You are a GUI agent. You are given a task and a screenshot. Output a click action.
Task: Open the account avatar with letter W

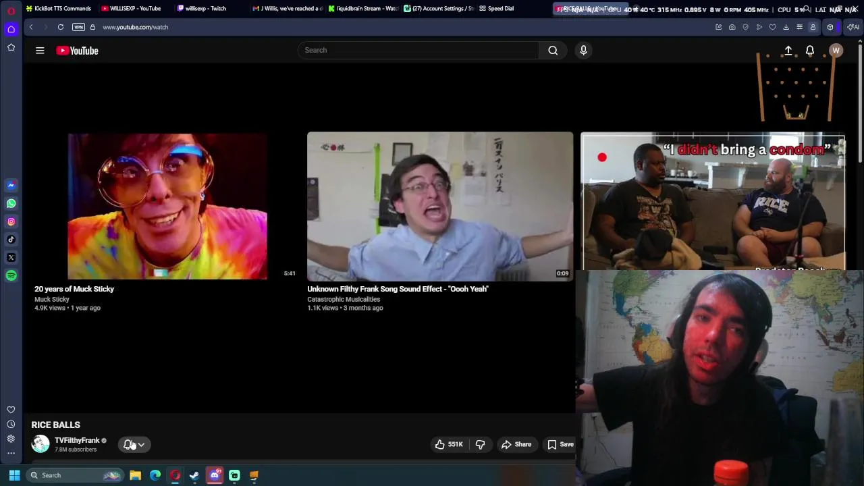pyautogui.click(x=836, y=51)
